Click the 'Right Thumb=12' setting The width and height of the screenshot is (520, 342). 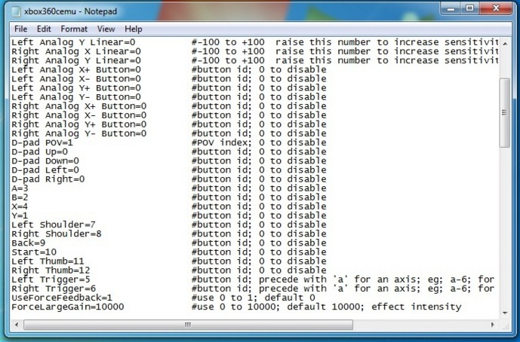click(x=51, y=270)
